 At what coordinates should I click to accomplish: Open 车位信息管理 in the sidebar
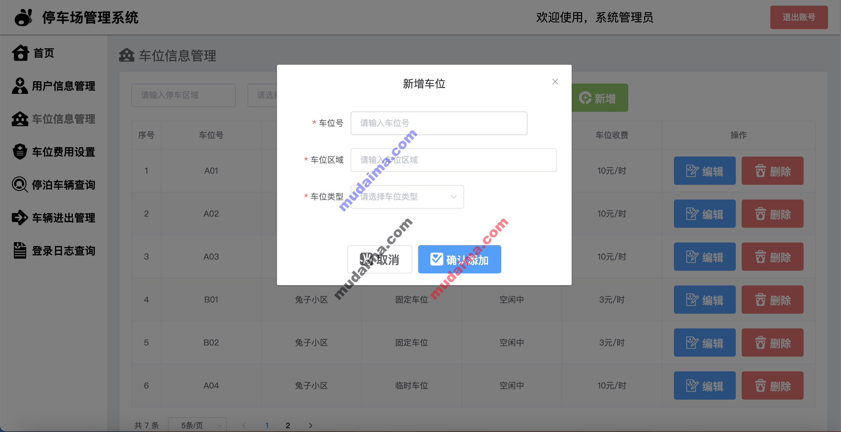coord(54,119)
